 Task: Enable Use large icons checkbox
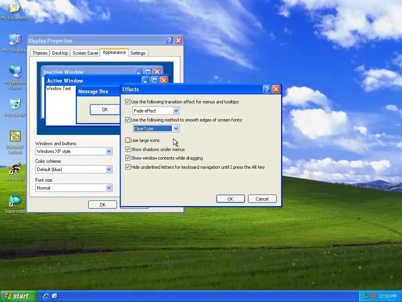pyautogui.click(x=128, y=140)
